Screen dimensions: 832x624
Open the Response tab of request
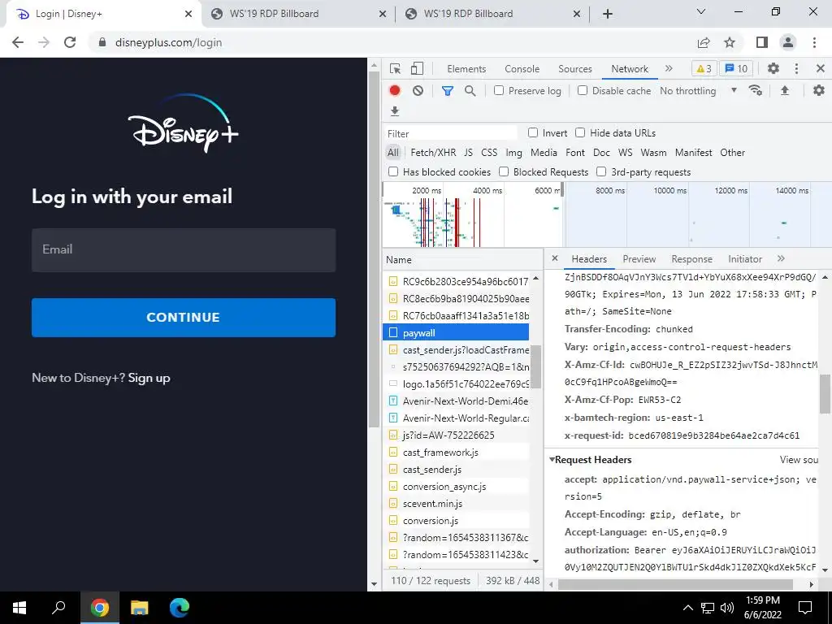pyautogui.click(x=692, y=259)
